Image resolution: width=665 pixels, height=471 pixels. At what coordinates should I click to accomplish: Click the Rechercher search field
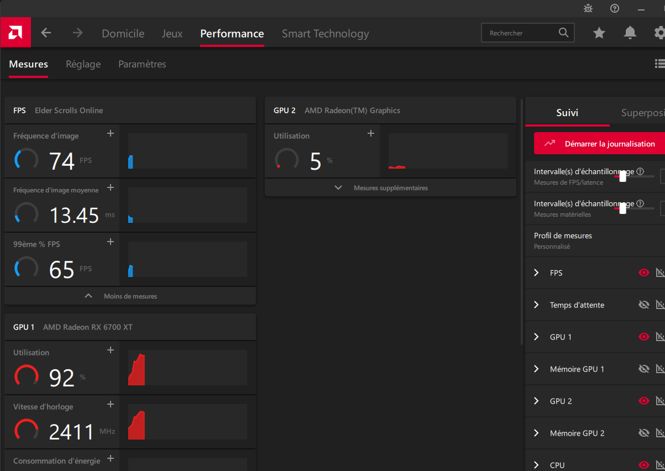(528, 33)
